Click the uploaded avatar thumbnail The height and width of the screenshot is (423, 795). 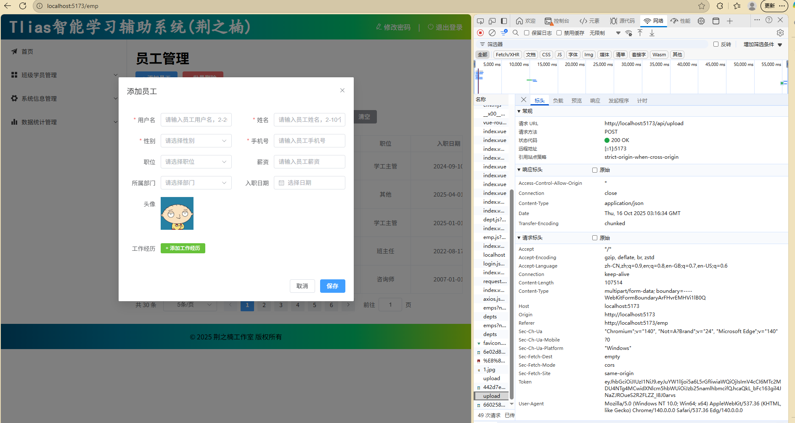[177, 213]
